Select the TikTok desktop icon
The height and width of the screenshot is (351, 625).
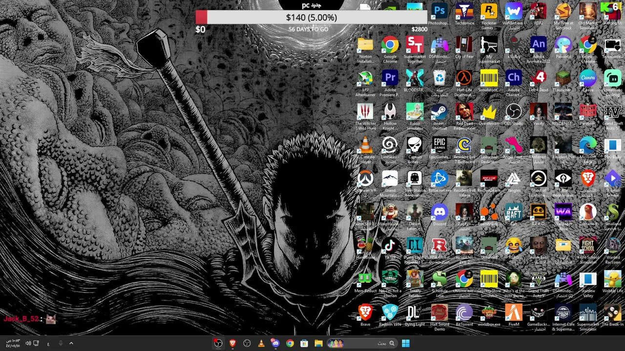click(x=390, y=249)
